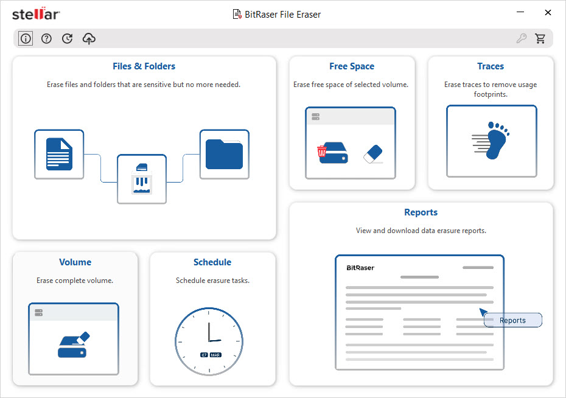Click the Schedule clock illustration
The image size is (566, 398).
point(209,341)
